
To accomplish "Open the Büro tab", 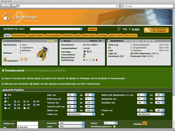I will (x=78, y=35).
